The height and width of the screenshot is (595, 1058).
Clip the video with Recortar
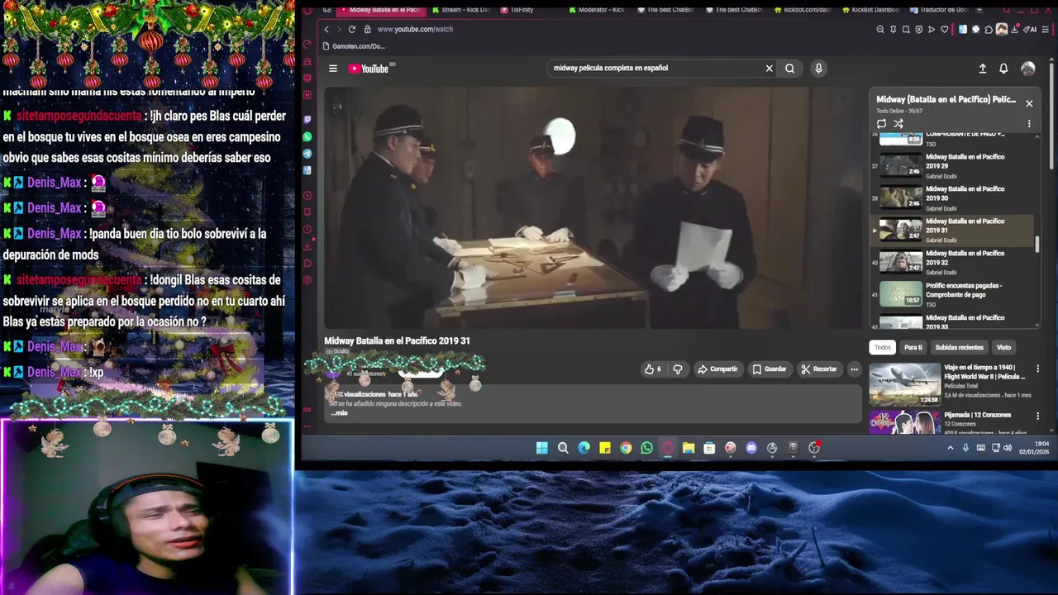(x=818, y=369)
